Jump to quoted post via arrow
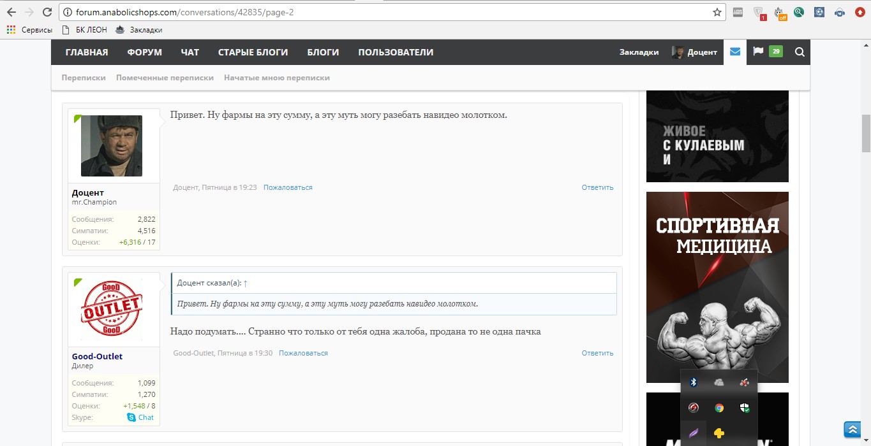Image resolution: width=871 pixels, height=446 pixels. pyautogui.click(x=246, y=283)
